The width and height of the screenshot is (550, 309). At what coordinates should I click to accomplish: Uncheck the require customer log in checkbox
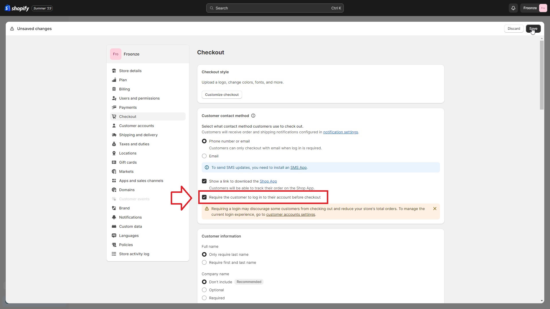coord(204,197)
